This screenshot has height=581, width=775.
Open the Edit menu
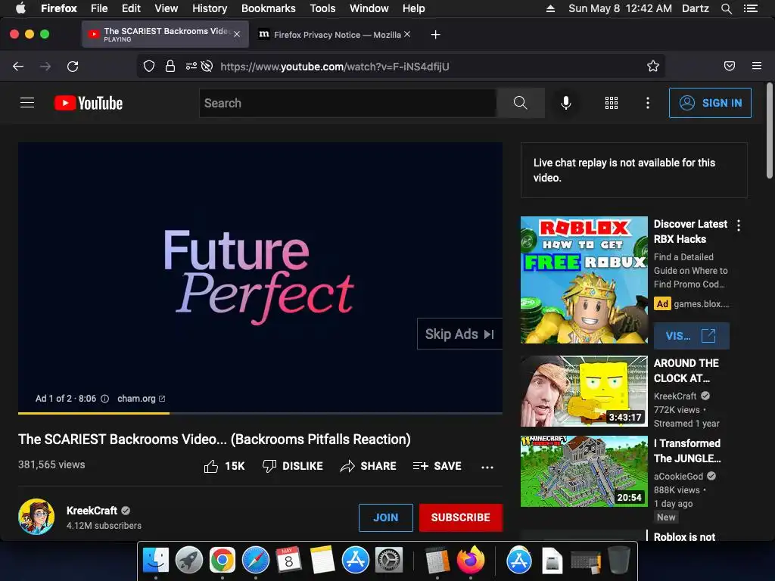131,8
